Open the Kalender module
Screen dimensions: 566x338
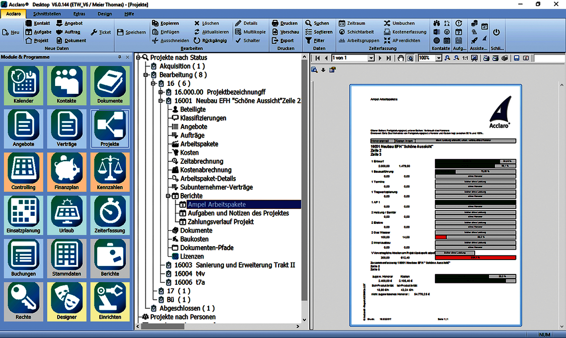click(23, 85)
